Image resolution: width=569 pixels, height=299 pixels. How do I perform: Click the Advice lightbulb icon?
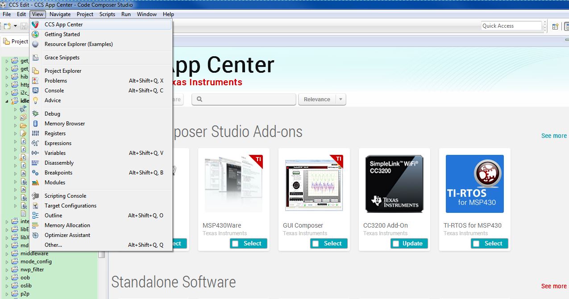point(35,100)
